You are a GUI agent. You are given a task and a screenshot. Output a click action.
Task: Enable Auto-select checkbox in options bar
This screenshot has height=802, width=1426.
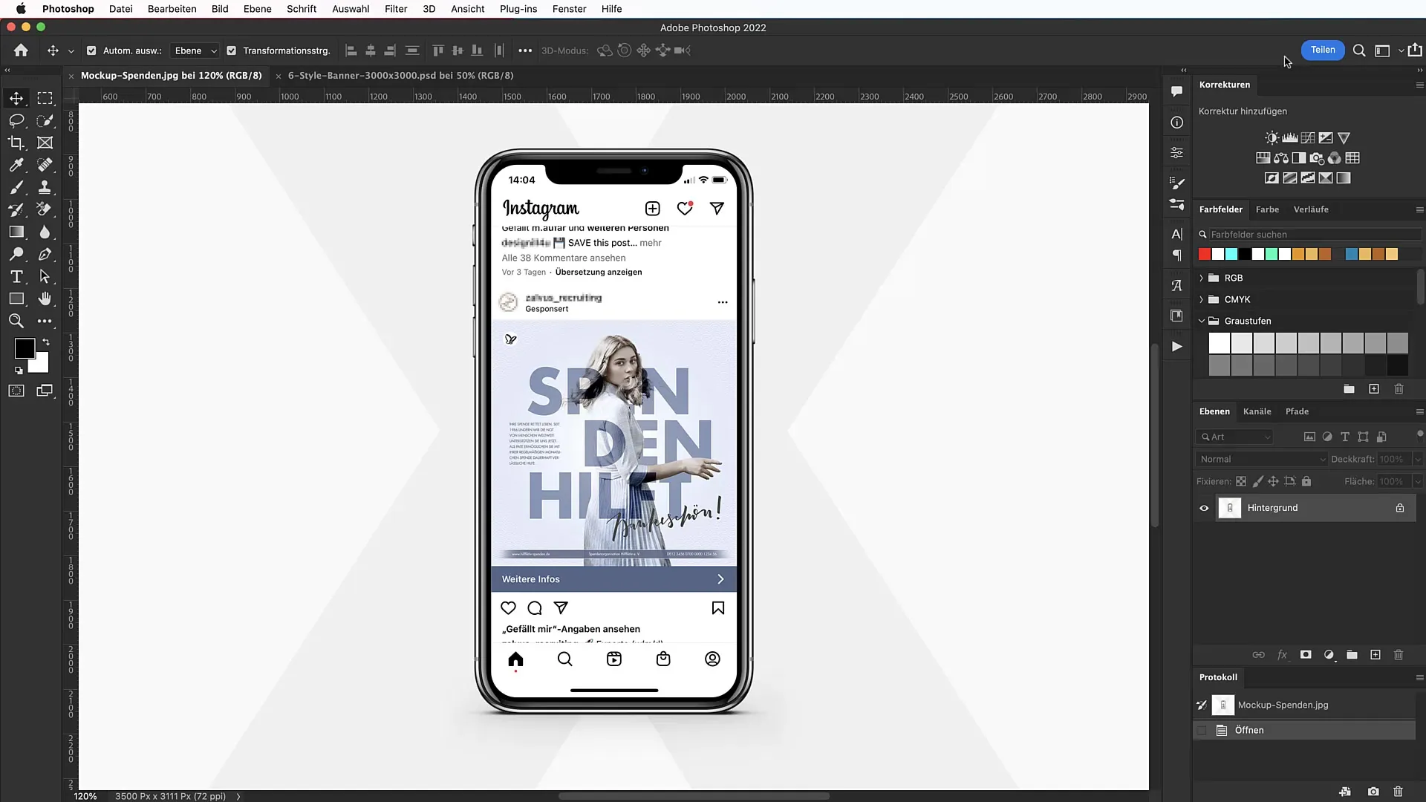92,50
